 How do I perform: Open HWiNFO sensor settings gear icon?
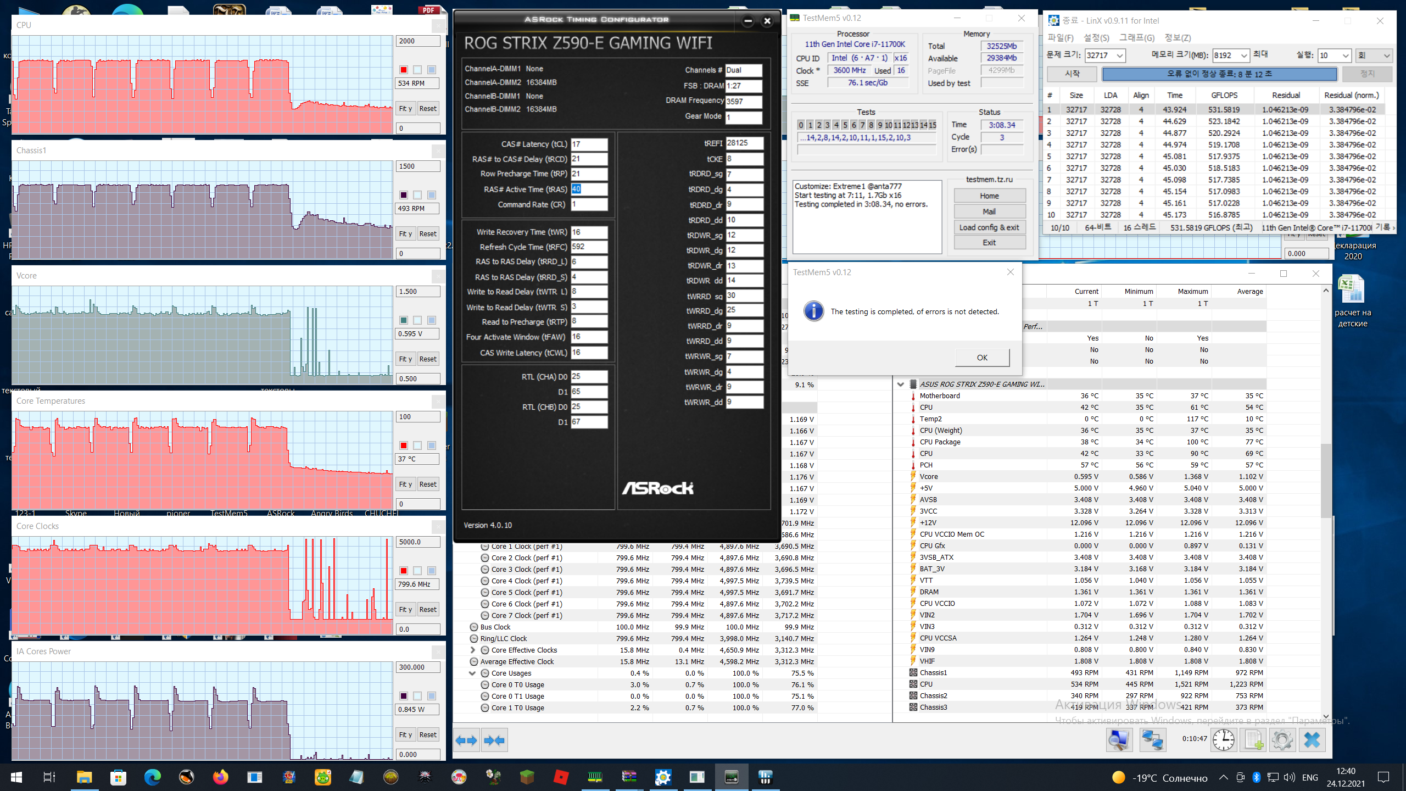tap(1282, 740)
